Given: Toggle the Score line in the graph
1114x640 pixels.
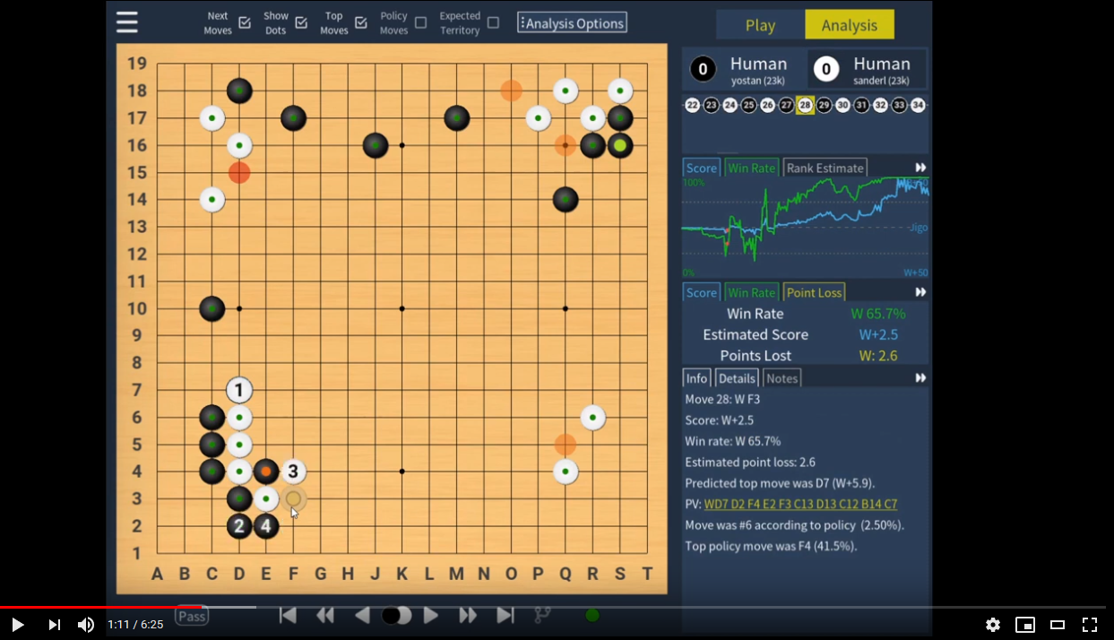Looking at the screenshot, I should point(701,168).
